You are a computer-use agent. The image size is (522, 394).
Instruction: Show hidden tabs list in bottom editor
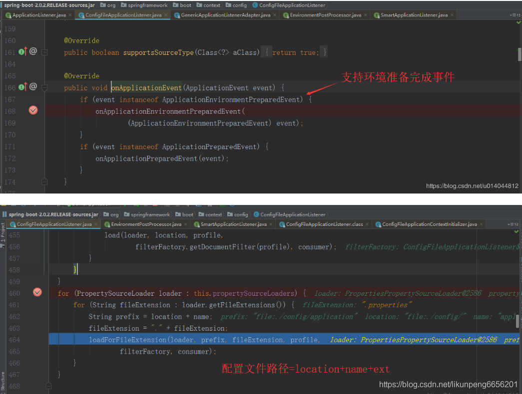coord(513,224)
